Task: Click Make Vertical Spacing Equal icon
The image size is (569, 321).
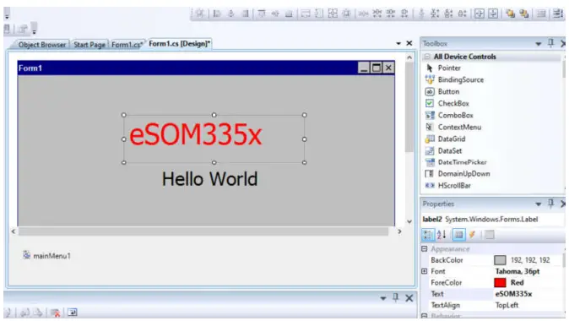Action: point(421,14)
